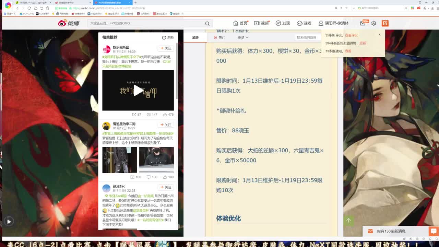The height and width of the screenshot is (247, 439).
Task: Click 查看 link for 394 friend posts
Action: pos(363,43)
